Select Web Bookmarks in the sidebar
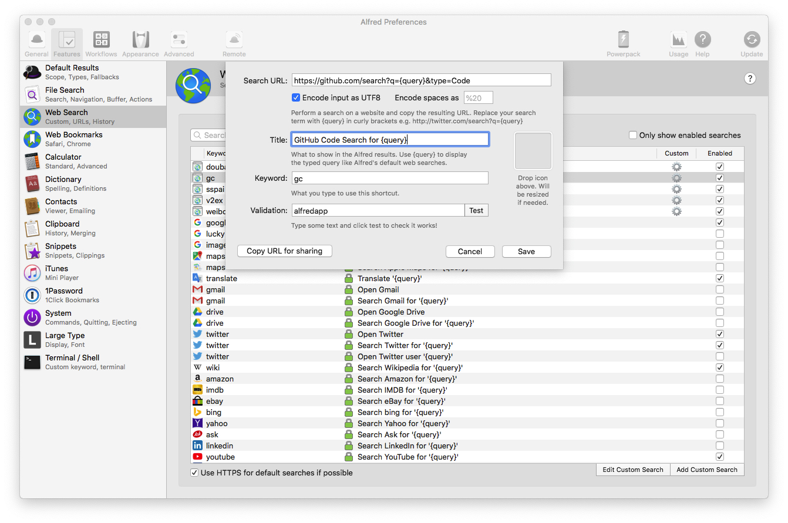788x523 pixels. [x=93, y=139]
